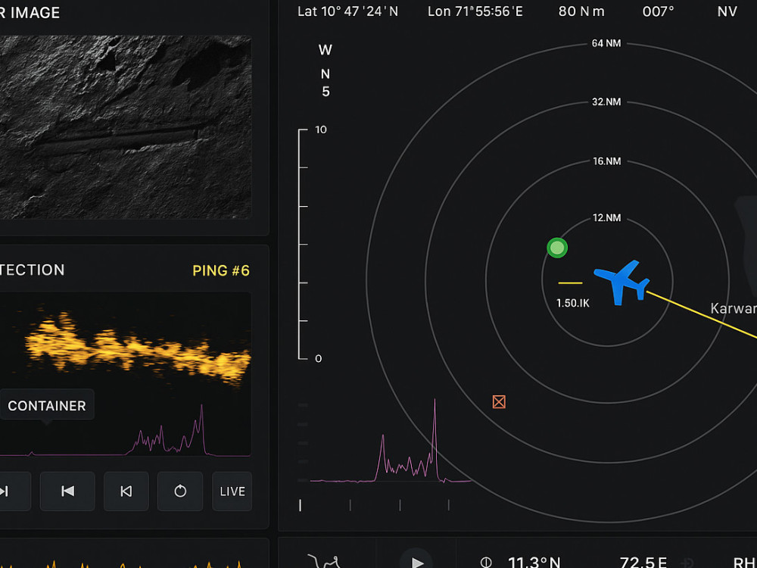
Task: Click the 80 N m readout
Action: coord(581,11)
